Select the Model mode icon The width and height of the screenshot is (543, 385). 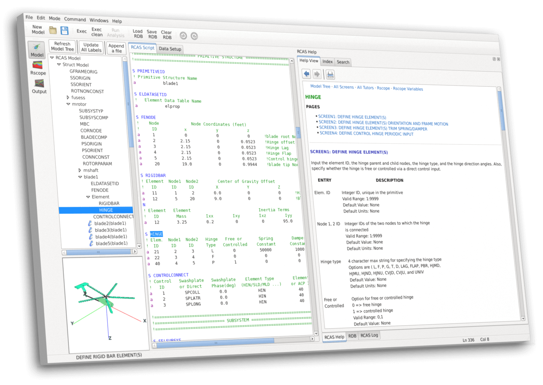(x=36, y=50)
